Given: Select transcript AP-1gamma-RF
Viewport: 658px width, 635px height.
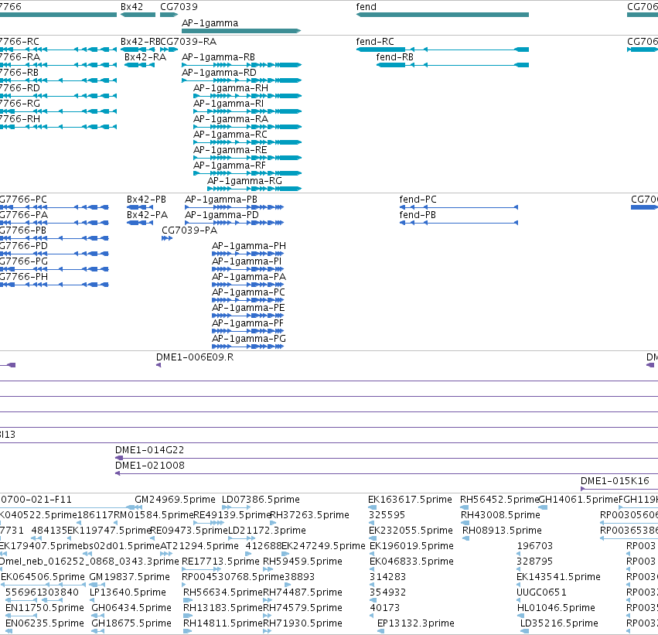Looking at the screenshot, I should pos(230,166).
